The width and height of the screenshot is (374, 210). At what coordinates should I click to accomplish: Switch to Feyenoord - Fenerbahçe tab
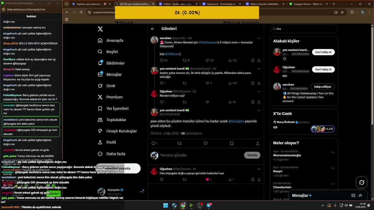[221, 4]
